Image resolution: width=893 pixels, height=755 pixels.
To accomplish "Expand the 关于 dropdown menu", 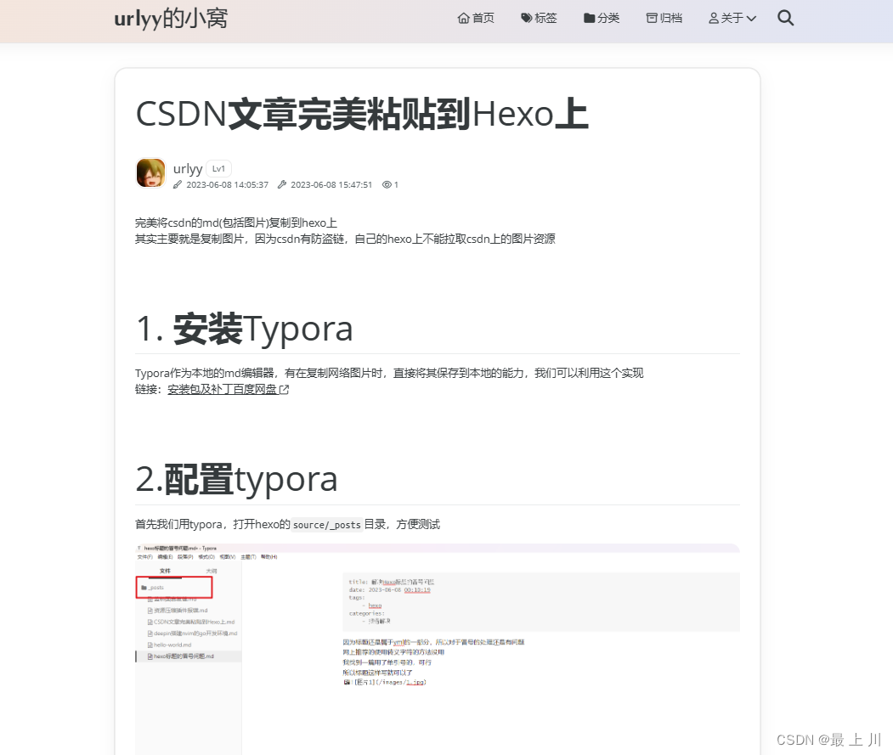I will (x=732, y=18).
